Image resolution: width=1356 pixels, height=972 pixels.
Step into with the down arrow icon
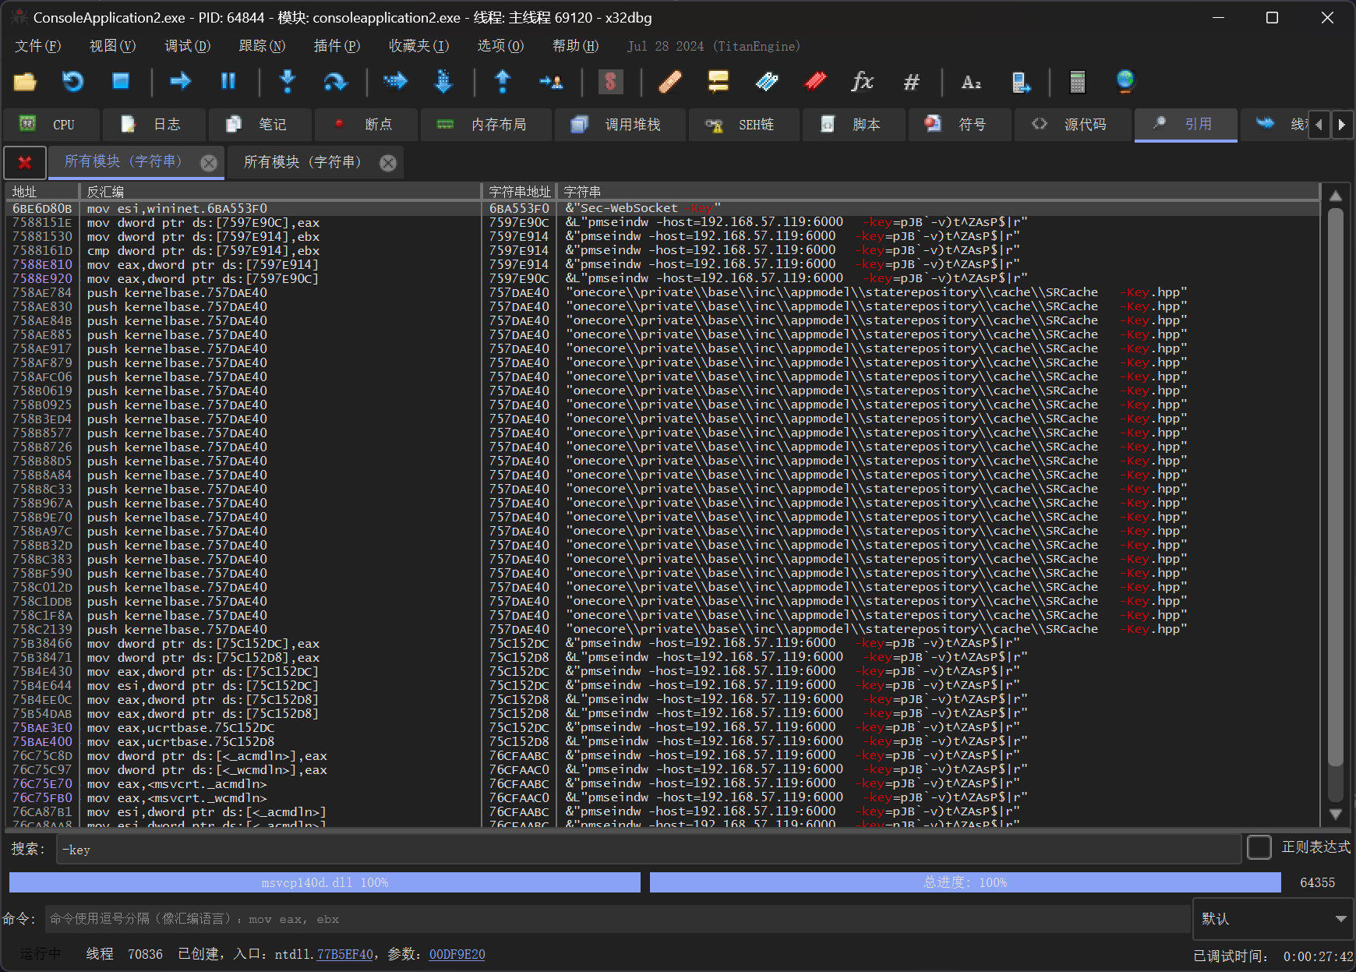pos(288,81)
